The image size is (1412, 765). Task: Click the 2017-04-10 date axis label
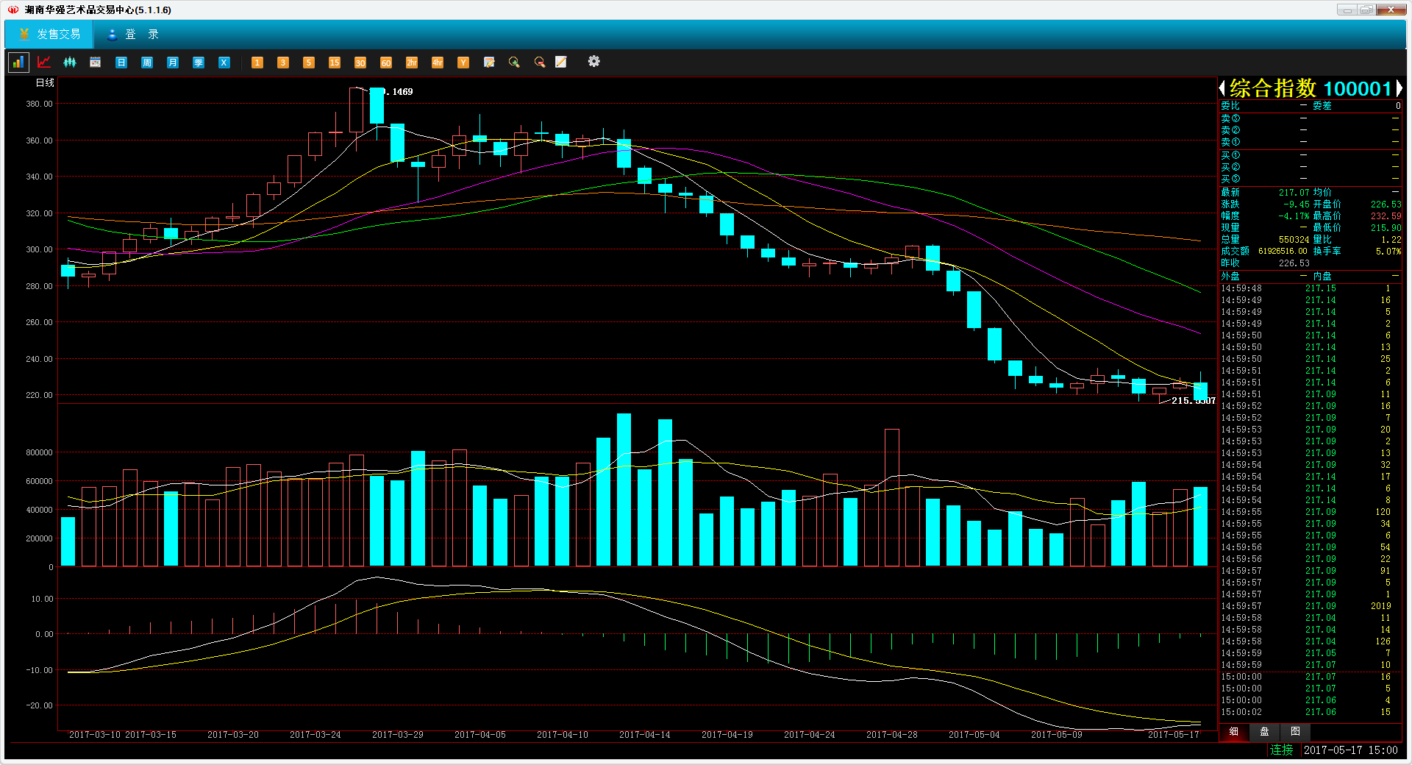tap(563, 735)
